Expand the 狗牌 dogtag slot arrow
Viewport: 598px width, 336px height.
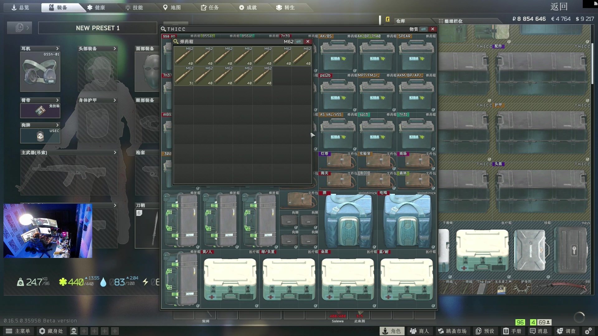click(57, 125)
